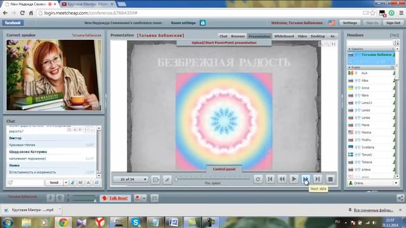Screen dimensions: 406x228
Task: Click the members list scrollbar down arrow
Action: [397, 176]
